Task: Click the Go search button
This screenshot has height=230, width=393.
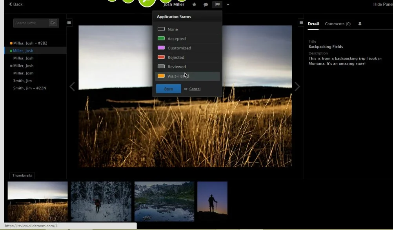Action: [x=53, y=23]
